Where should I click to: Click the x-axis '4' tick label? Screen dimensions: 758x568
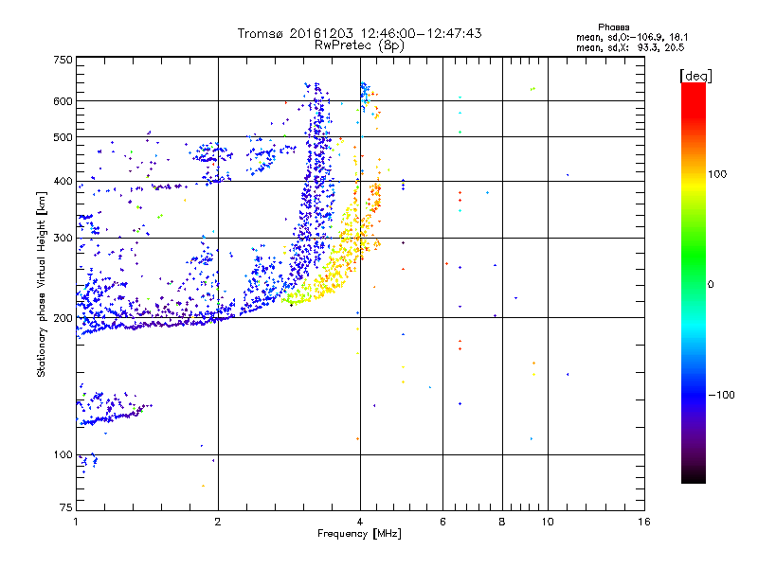(360, 522)
